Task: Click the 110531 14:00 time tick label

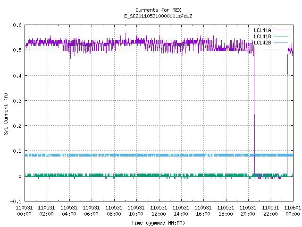Action: [x=181, y=210]
